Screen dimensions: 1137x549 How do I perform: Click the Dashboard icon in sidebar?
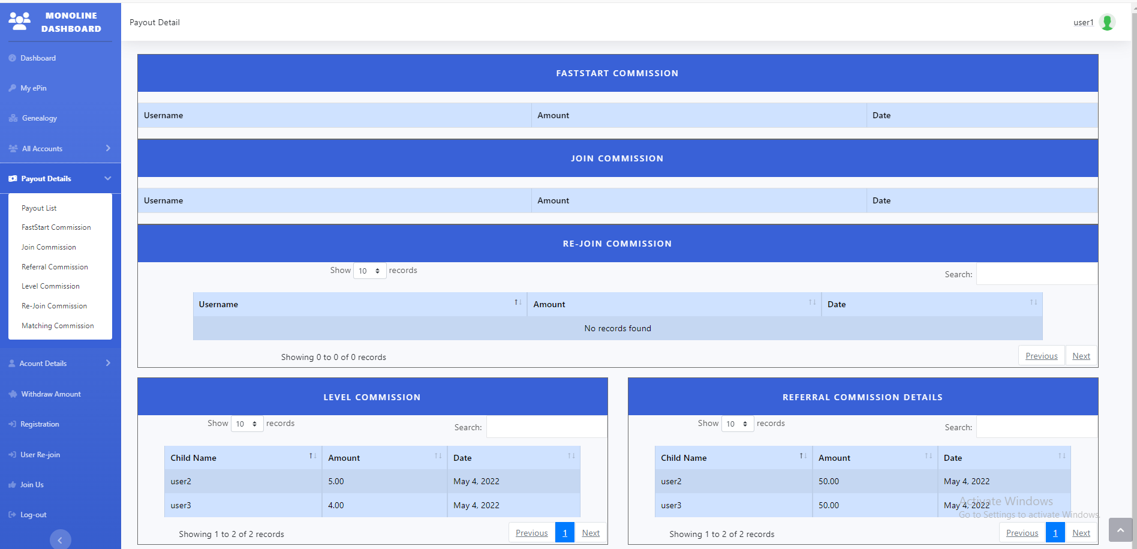tap(12, 58)
